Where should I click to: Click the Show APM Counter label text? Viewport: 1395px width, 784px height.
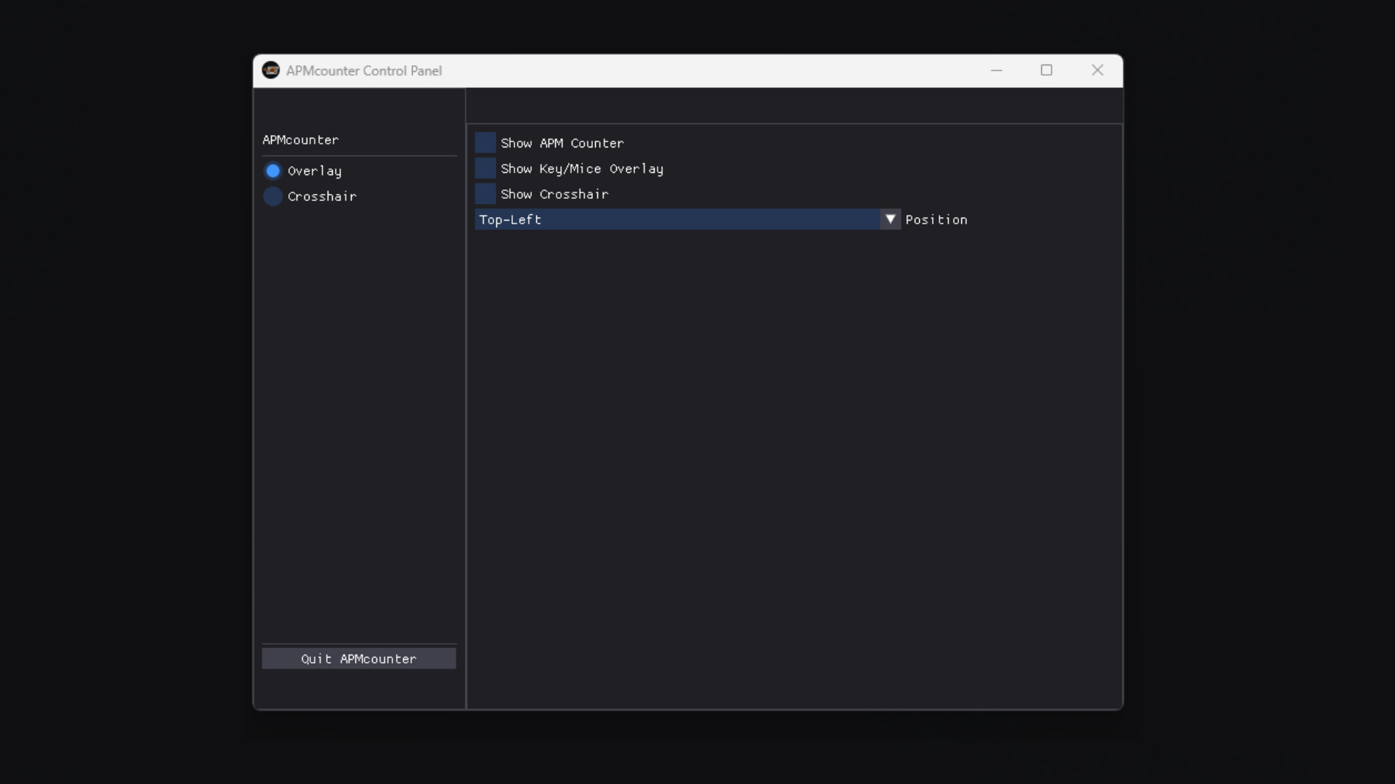562,143
